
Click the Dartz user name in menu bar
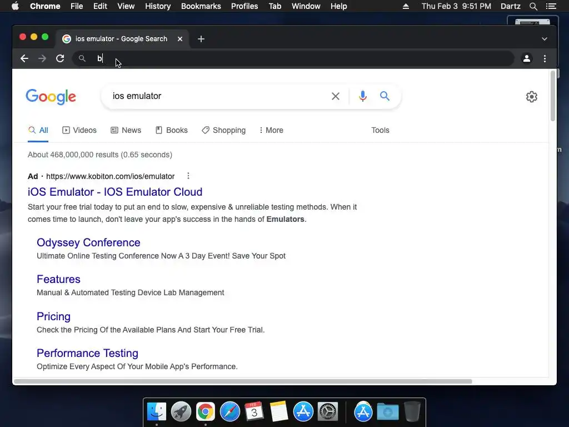pyautogui.click(x=510, y=6)
